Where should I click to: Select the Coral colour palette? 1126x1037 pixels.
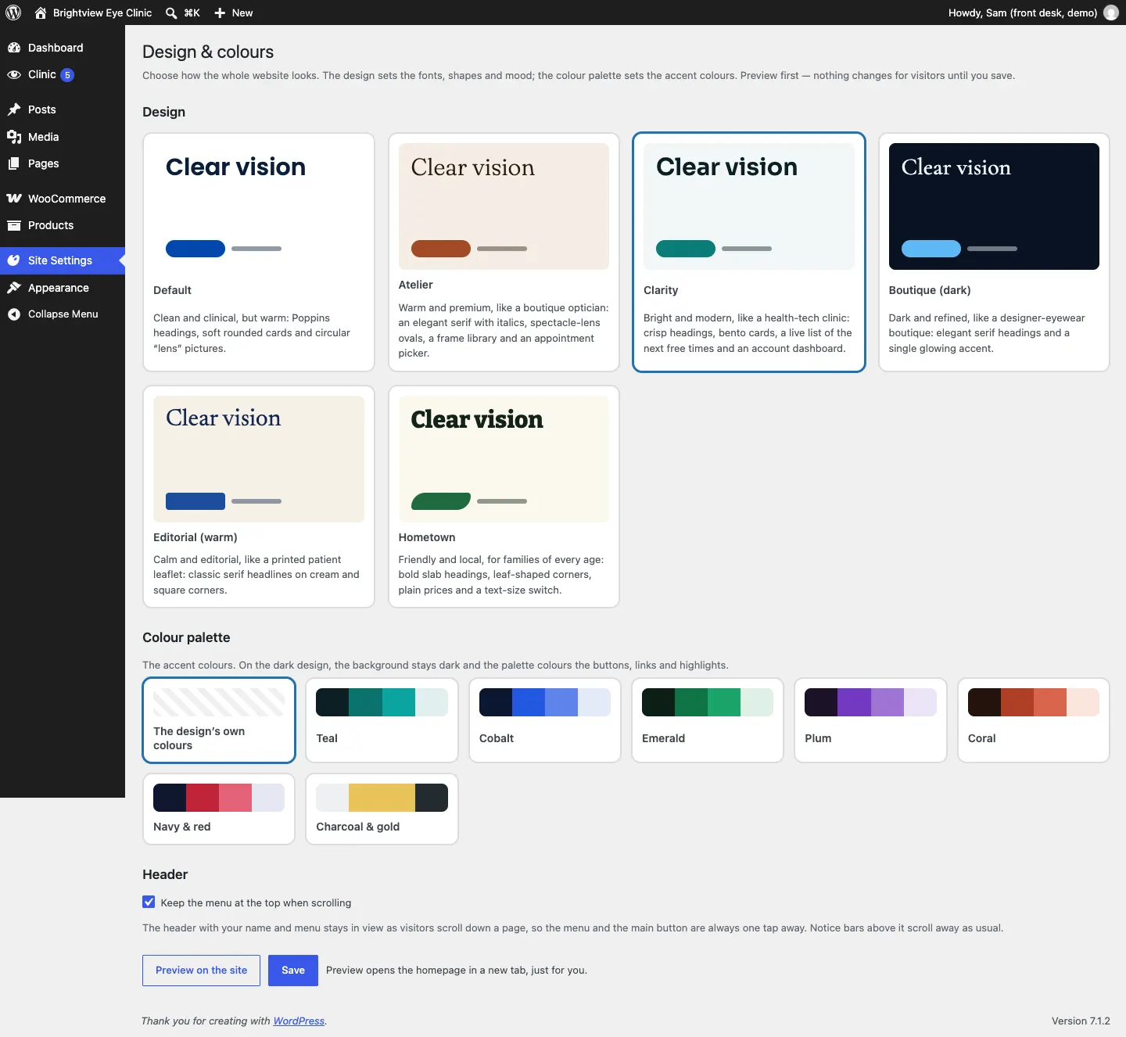coord(1034,720)
